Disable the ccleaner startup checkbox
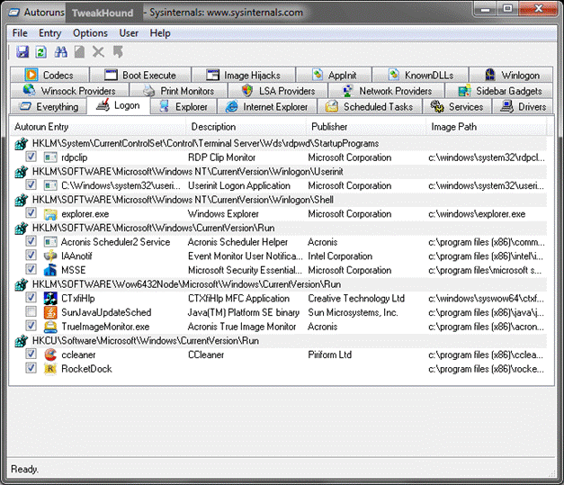Viewport: 564px width, 485px height. click(x=31, y=354)
